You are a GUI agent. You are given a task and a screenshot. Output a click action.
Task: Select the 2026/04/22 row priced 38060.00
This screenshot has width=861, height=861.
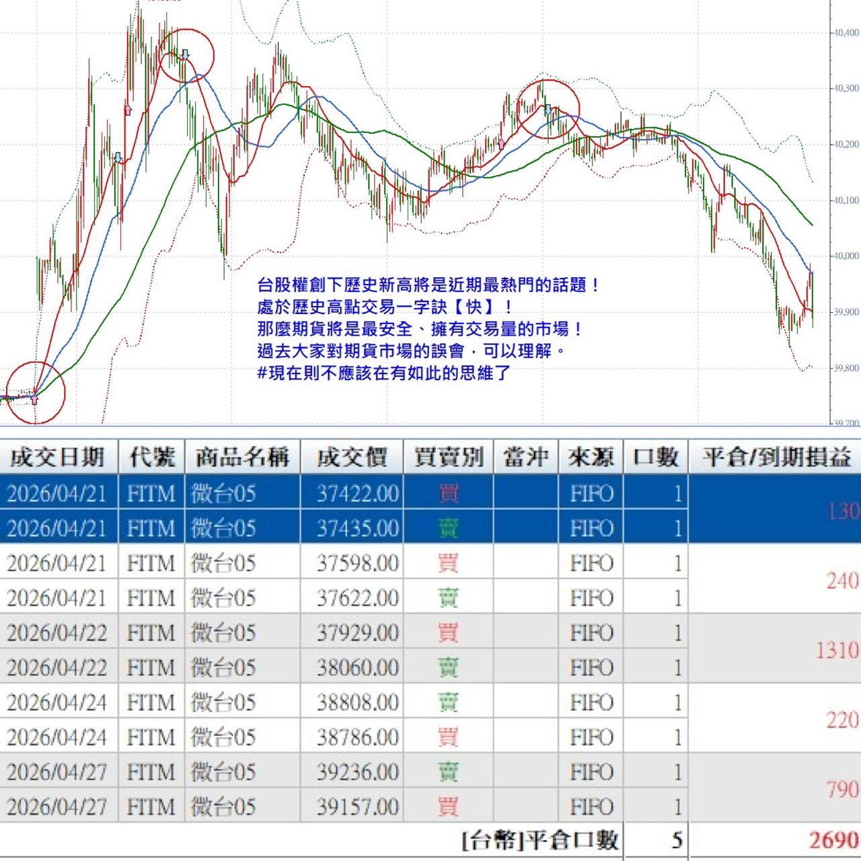coord(357,667)
